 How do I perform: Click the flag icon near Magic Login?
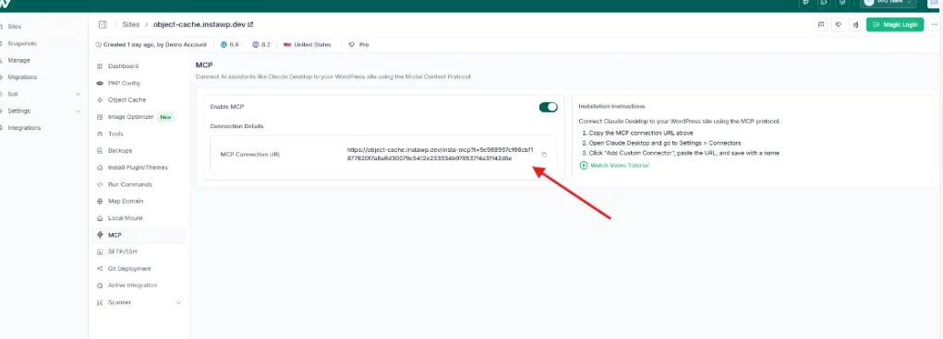pos(821,25)
